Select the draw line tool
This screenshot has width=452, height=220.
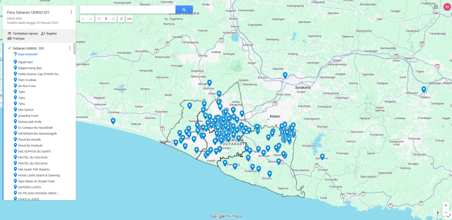113,19
